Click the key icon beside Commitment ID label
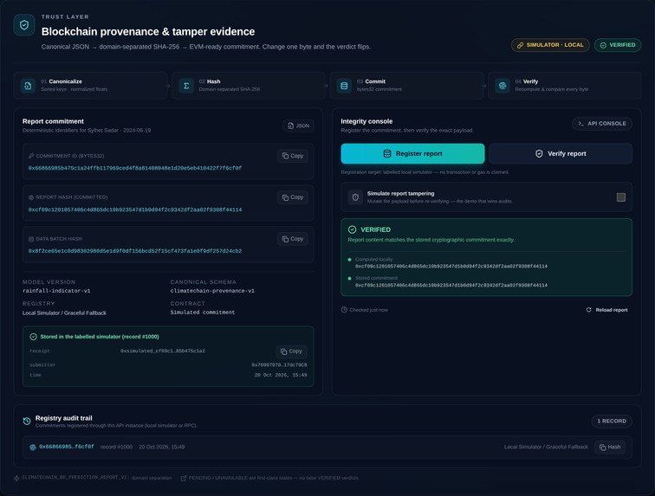This screenshot has width=655, height=496. tap(31, 156)
